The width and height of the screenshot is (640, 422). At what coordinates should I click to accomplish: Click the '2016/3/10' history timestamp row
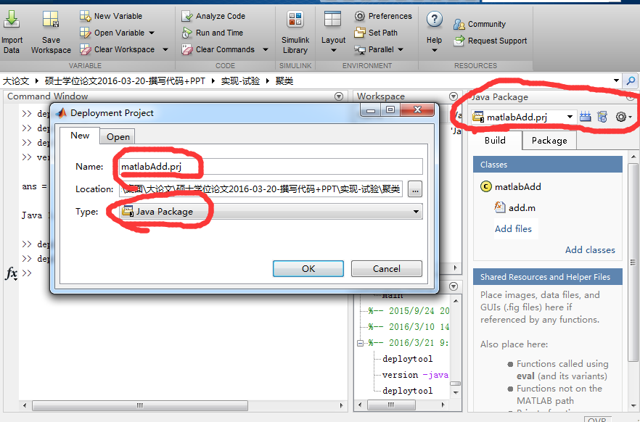click(409, 326)
